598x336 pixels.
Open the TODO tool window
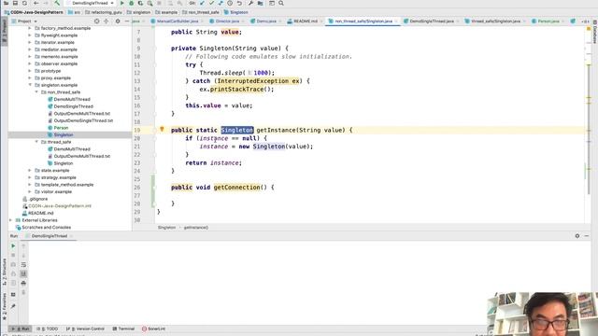48,329
